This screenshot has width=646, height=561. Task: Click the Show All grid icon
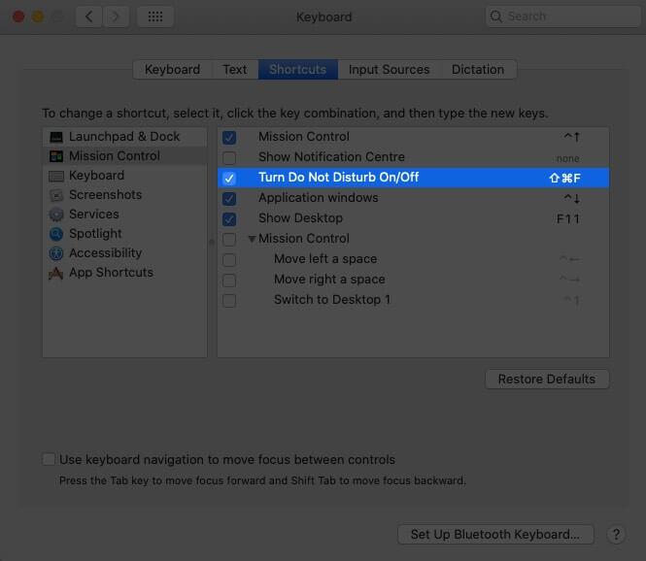pyautogui.click(x=155, y=16)
